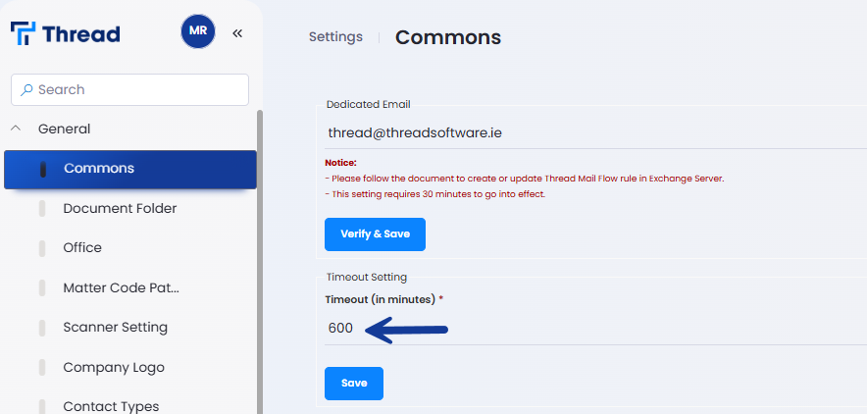867x414 pixels.
Task: Click the marker icon beside Scanner Setting
Action: tap(42, 328)
